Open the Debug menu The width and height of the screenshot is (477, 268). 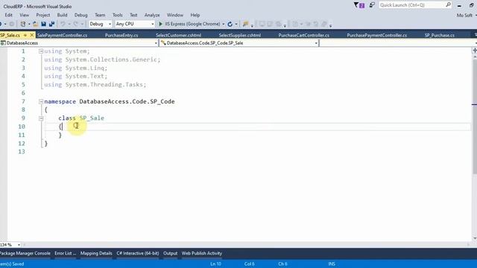click(x=81, y=15)
